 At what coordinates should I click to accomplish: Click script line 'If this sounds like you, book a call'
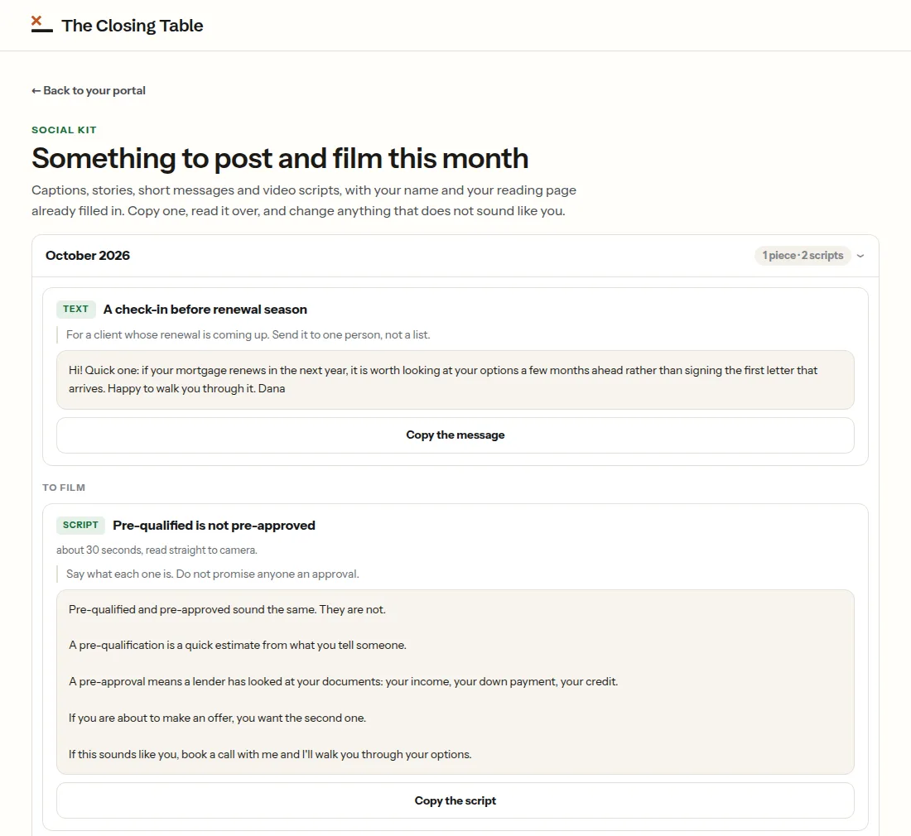(x=270, y=754)
